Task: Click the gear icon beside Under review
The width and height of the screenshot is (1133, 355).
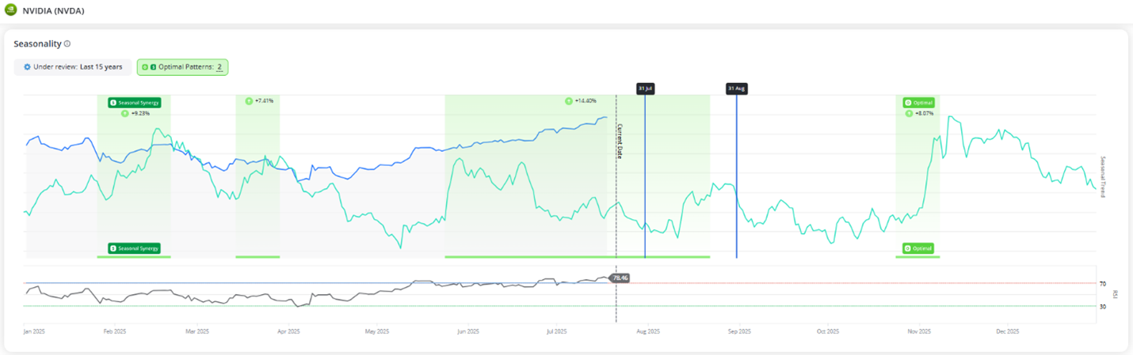Action: 27,67
